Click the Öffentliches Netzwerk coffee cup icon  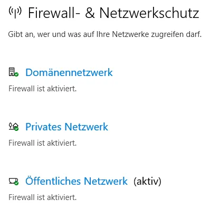pyautogui.click(x=14, y=181)
